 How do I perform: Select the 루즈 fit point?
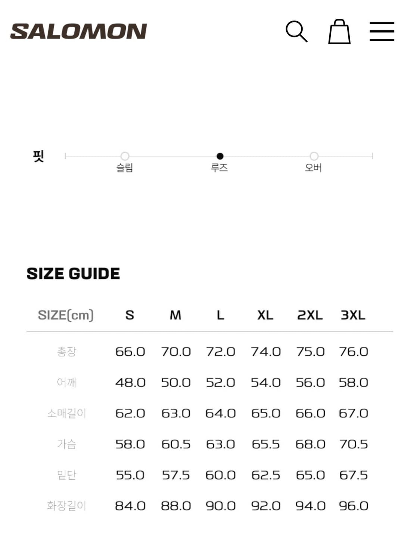(220, 156)
